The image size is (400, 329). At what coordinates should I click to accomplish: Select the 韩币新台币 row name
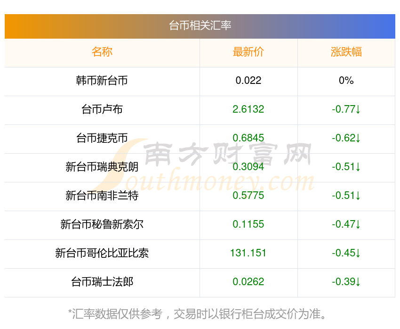102,81
